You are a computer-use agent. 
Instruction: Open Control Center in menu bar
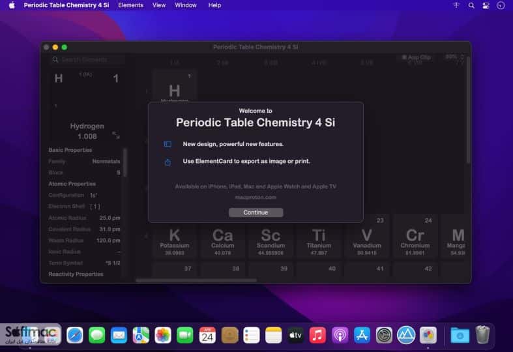pos(486,5)
